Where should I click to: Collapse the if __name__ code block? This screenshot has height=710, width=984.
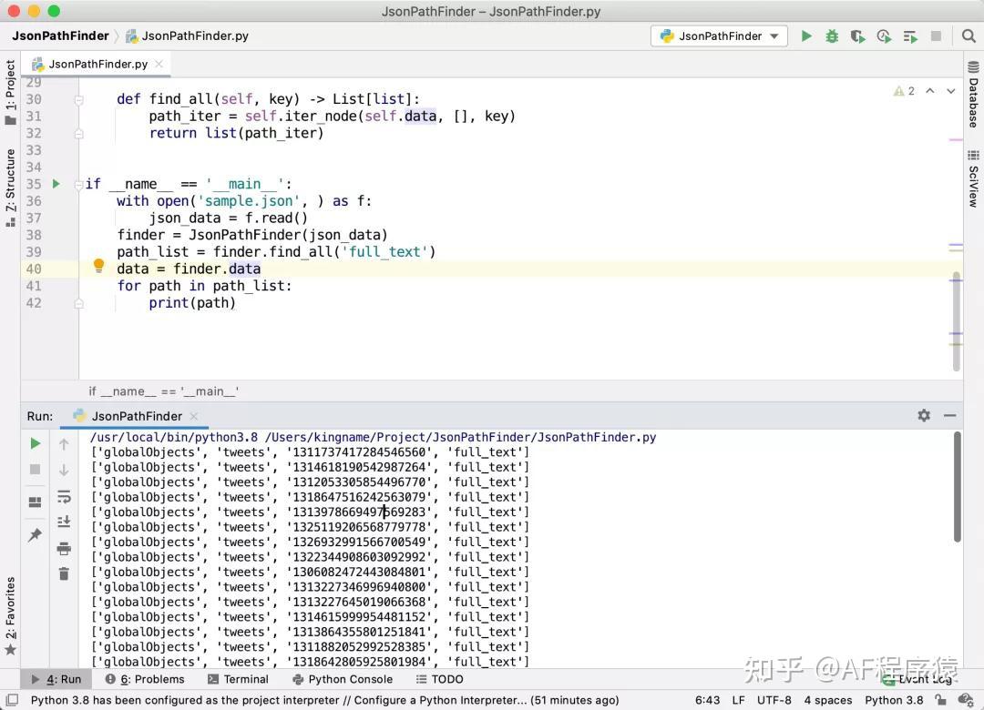tap(79, 183)
